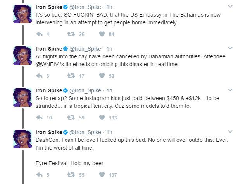The height and width of the screenshot is (184, 245).
Task: Expand options caret on DashCon tweet
Action: (x=230, y=132)
